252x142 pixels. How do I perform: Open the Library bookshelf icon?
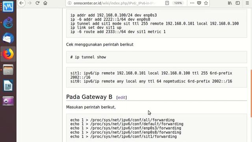230,3
